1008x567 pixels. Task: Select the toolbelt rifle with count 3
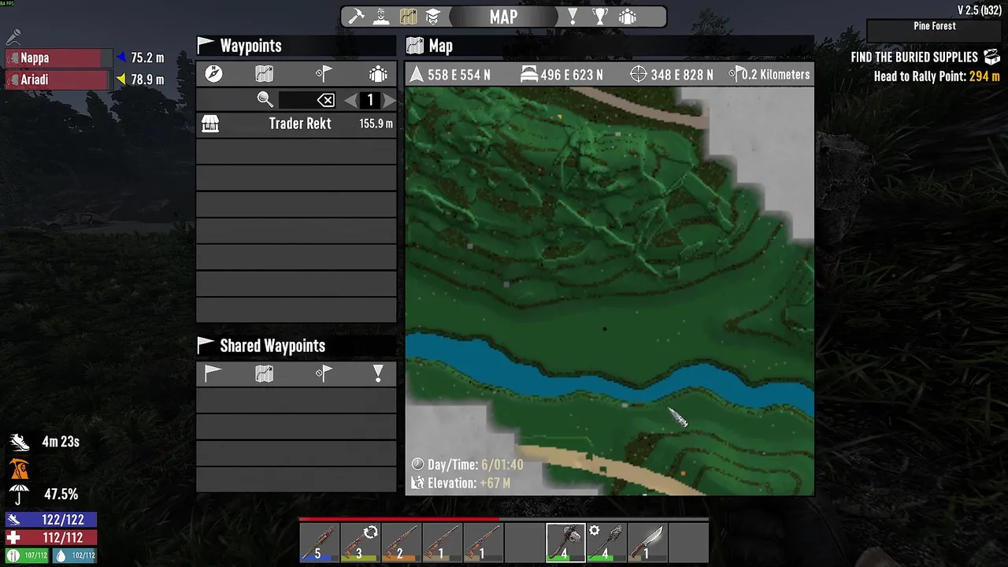[360, 543]
